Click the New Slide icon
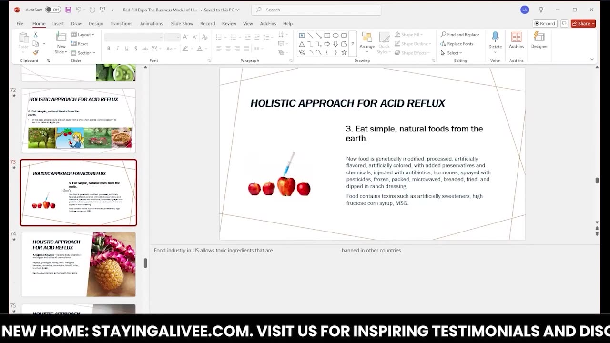The height and width of the screenshot is (343, 610). (x=61, y=37)
